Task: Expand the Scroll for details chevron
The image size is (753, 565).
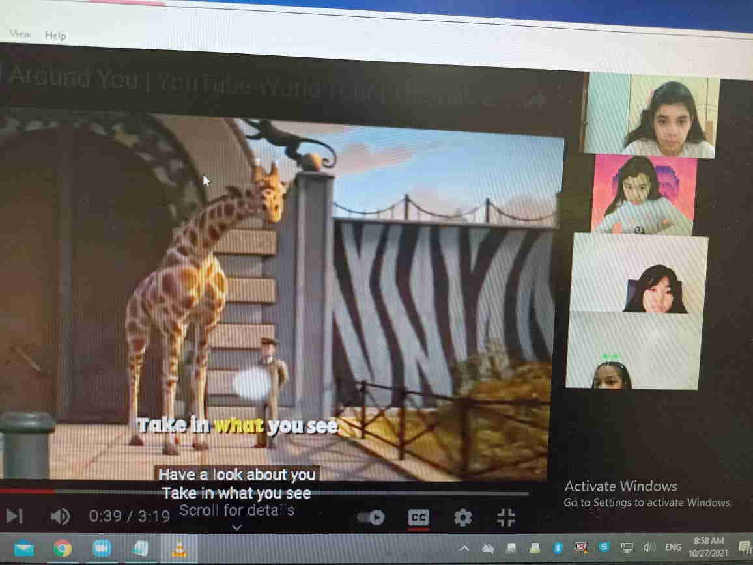Action: 236,527
